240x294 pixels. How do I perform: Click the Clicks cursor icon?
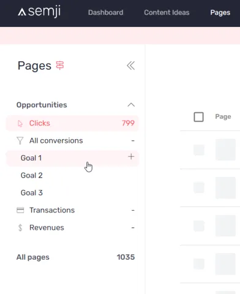tap(20, 123)
